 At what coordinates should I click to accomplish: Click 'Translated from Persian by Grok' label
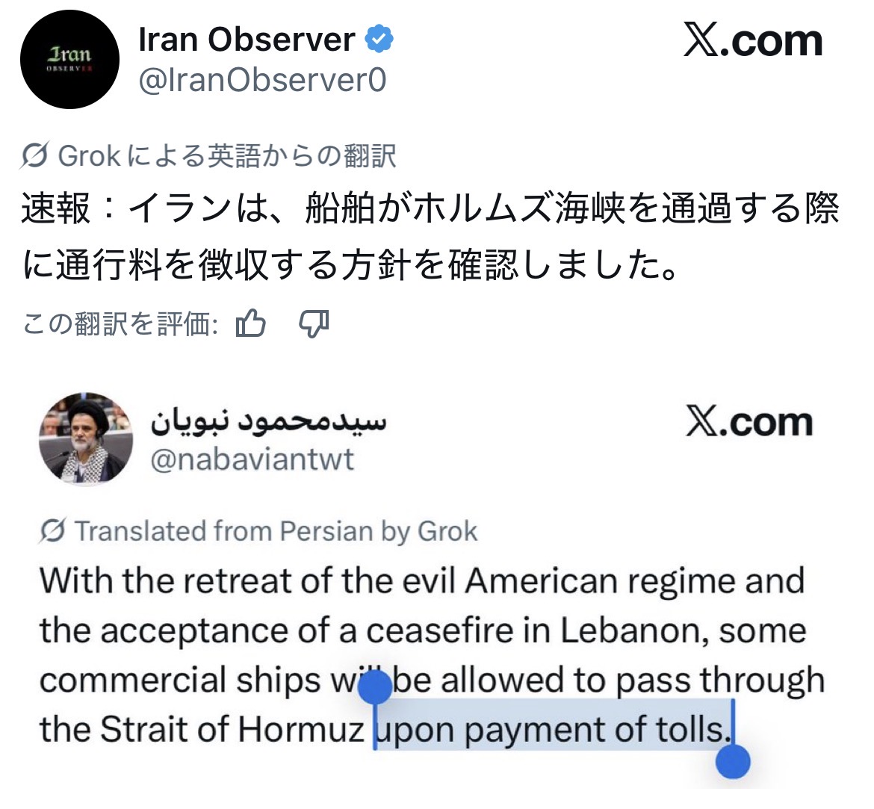[x=276, y=531]
